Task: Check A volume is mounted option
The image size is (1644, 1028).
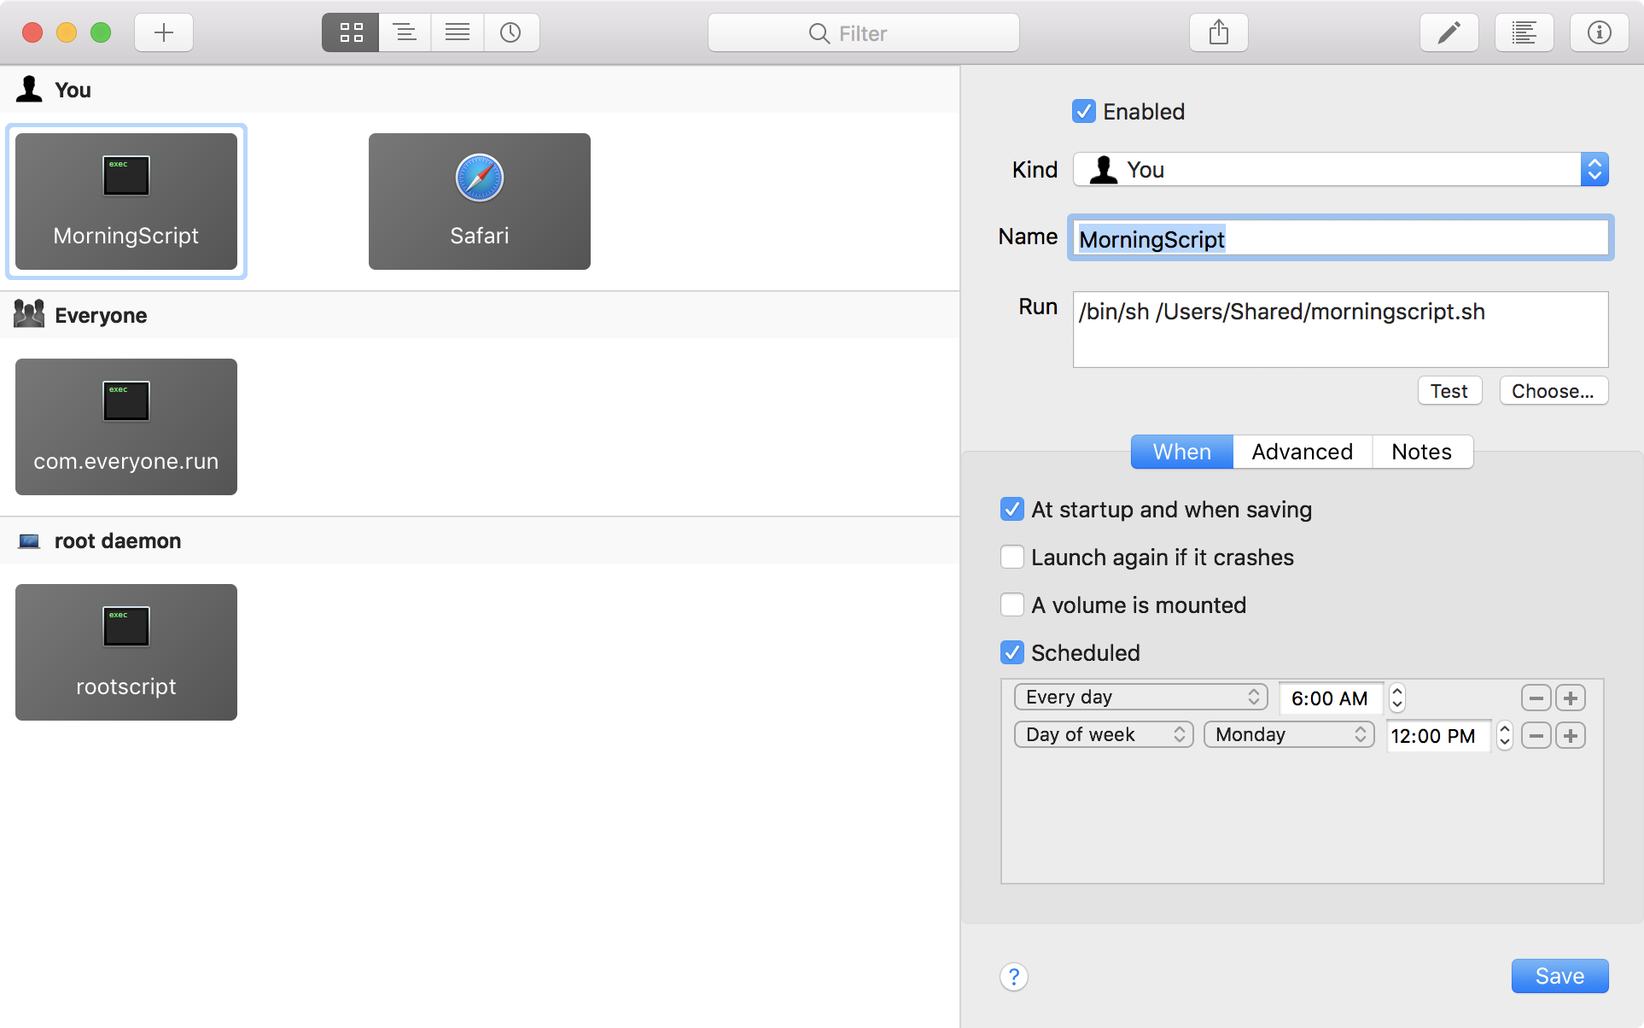Action: click(x=1012, y=605)
